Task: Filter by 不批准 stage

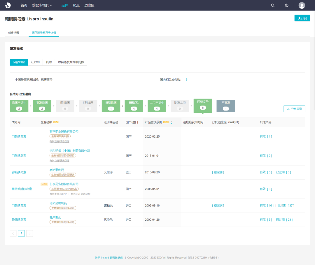Action: [x=226, y=106]
